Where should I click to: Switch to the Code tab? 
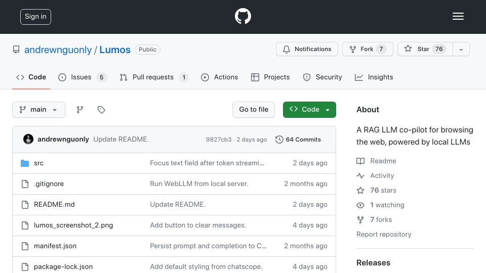(31, 77)
